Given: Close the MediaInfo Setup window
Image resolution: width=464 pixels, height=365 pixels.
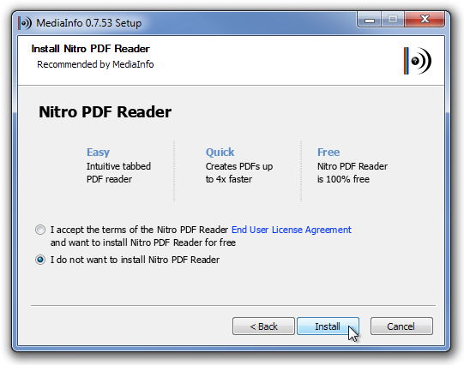Looking at the screenshot, I should (x=425, y=20).
